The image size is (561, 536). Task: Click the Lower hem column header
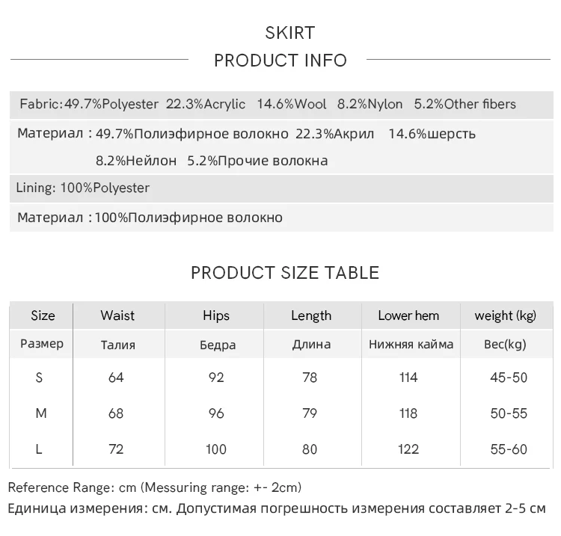point(408,315)
